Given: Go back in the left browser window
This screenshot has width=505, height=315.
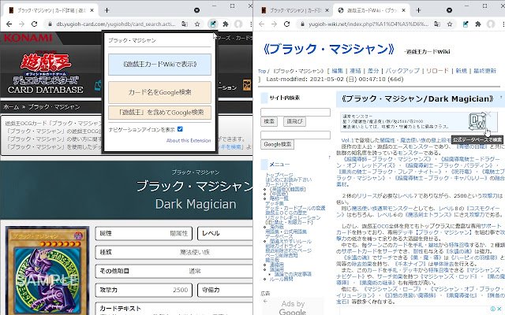Looking at the screenshot, I should click(9, 24).
